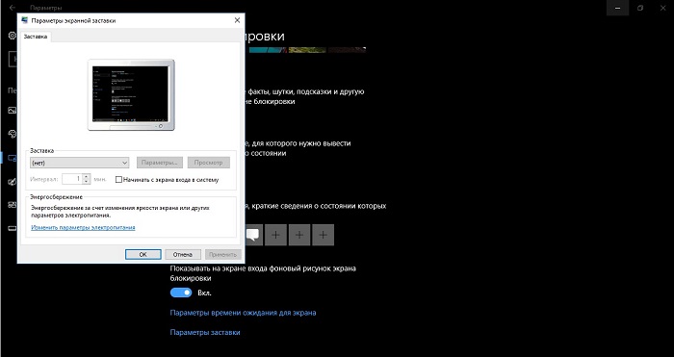Image resolution: width=674 pixels, height=357 pixels.
Task: Select the 'Заставка' tab
Action: click(36, 37)
